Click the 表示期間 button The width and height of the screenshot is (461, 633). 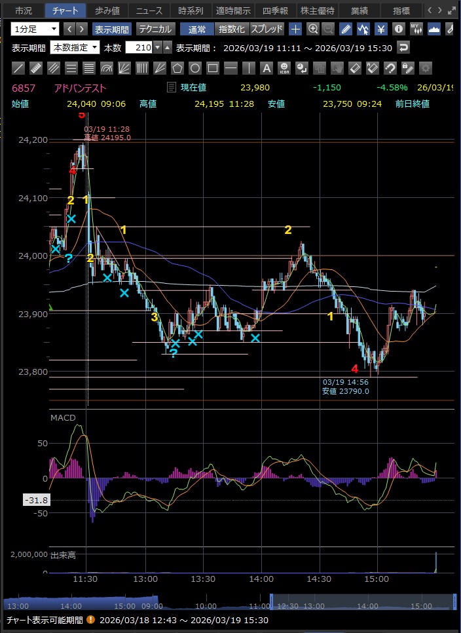tap(111, 29)
